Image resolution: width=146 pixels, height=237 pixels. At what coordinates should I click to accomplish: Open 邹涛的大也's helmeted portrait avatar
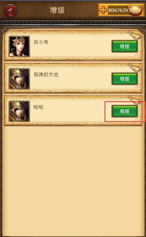click(x=19, y=79)
